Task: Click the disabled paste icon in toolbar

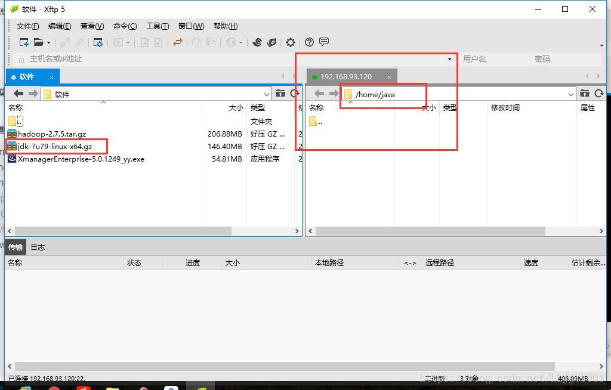Action: [211, 42]
